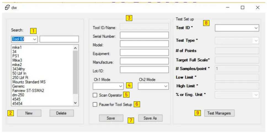Click the tool list scroll up arrow
267x133 pixels.
(75, 48)
